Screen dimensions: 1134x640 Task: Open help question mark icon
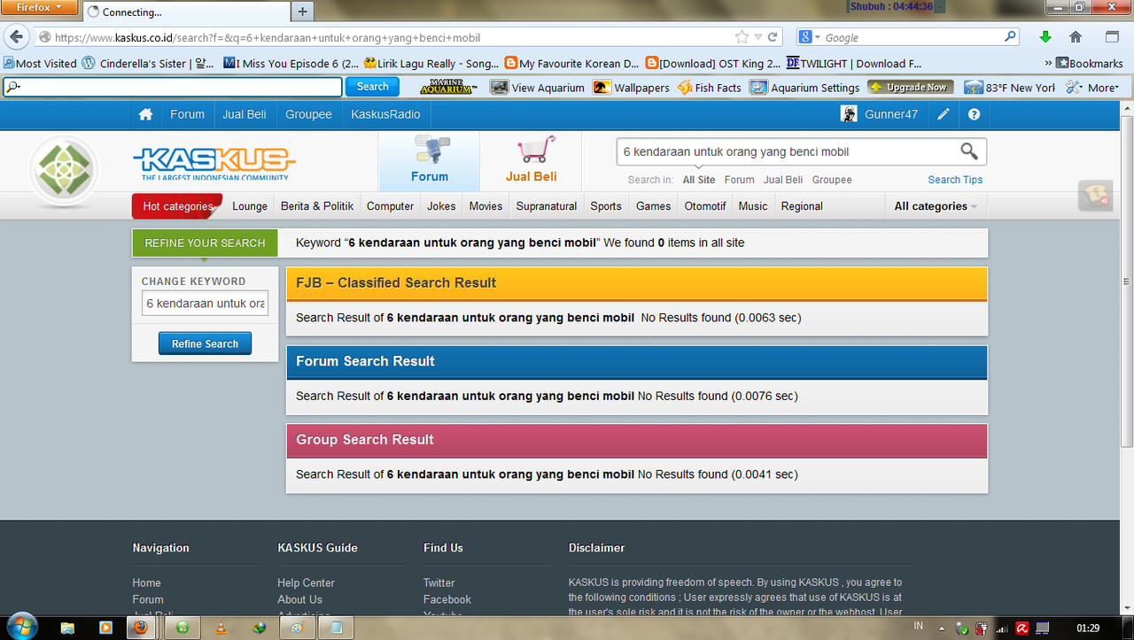[974, 114]
